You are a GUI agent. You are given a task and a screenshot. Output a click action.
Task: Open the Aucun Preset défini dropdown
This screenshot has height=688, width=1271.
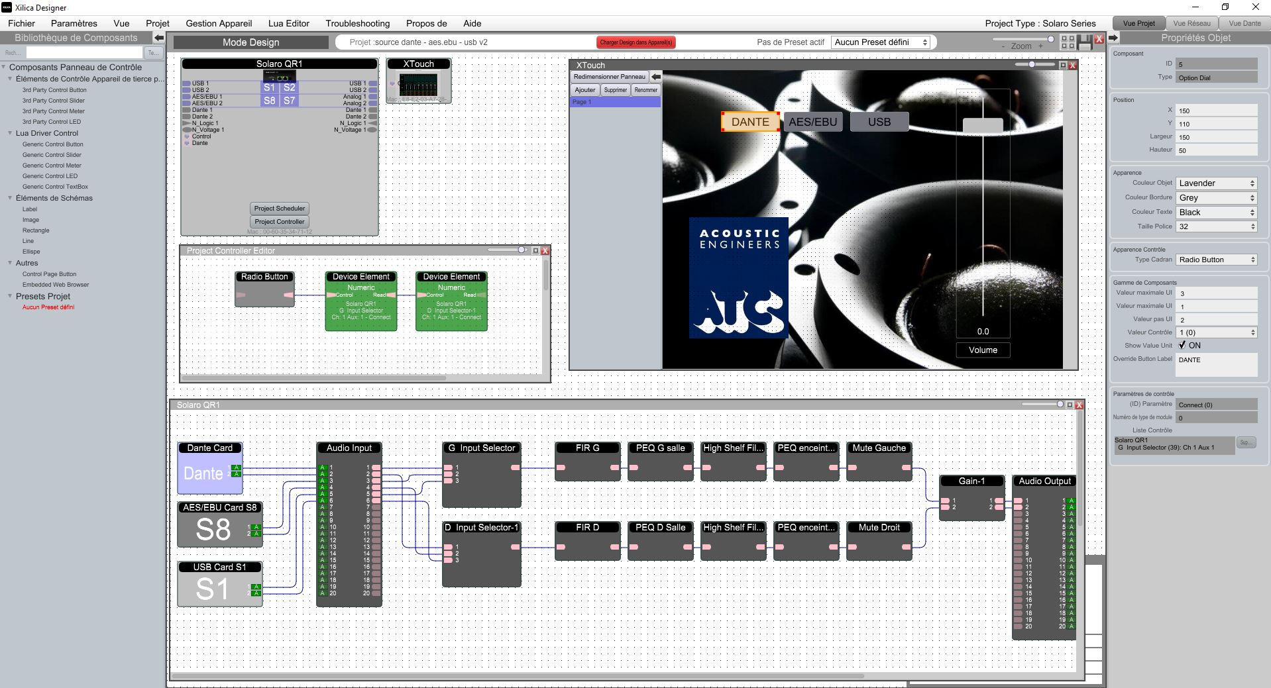pyautogui.click(x=881, y=42)
